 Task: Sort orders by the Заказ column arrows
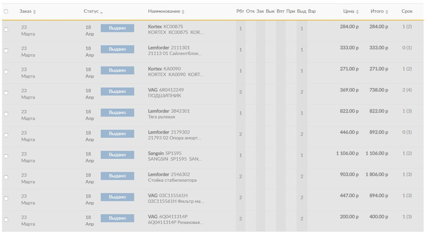coord(35,12)
